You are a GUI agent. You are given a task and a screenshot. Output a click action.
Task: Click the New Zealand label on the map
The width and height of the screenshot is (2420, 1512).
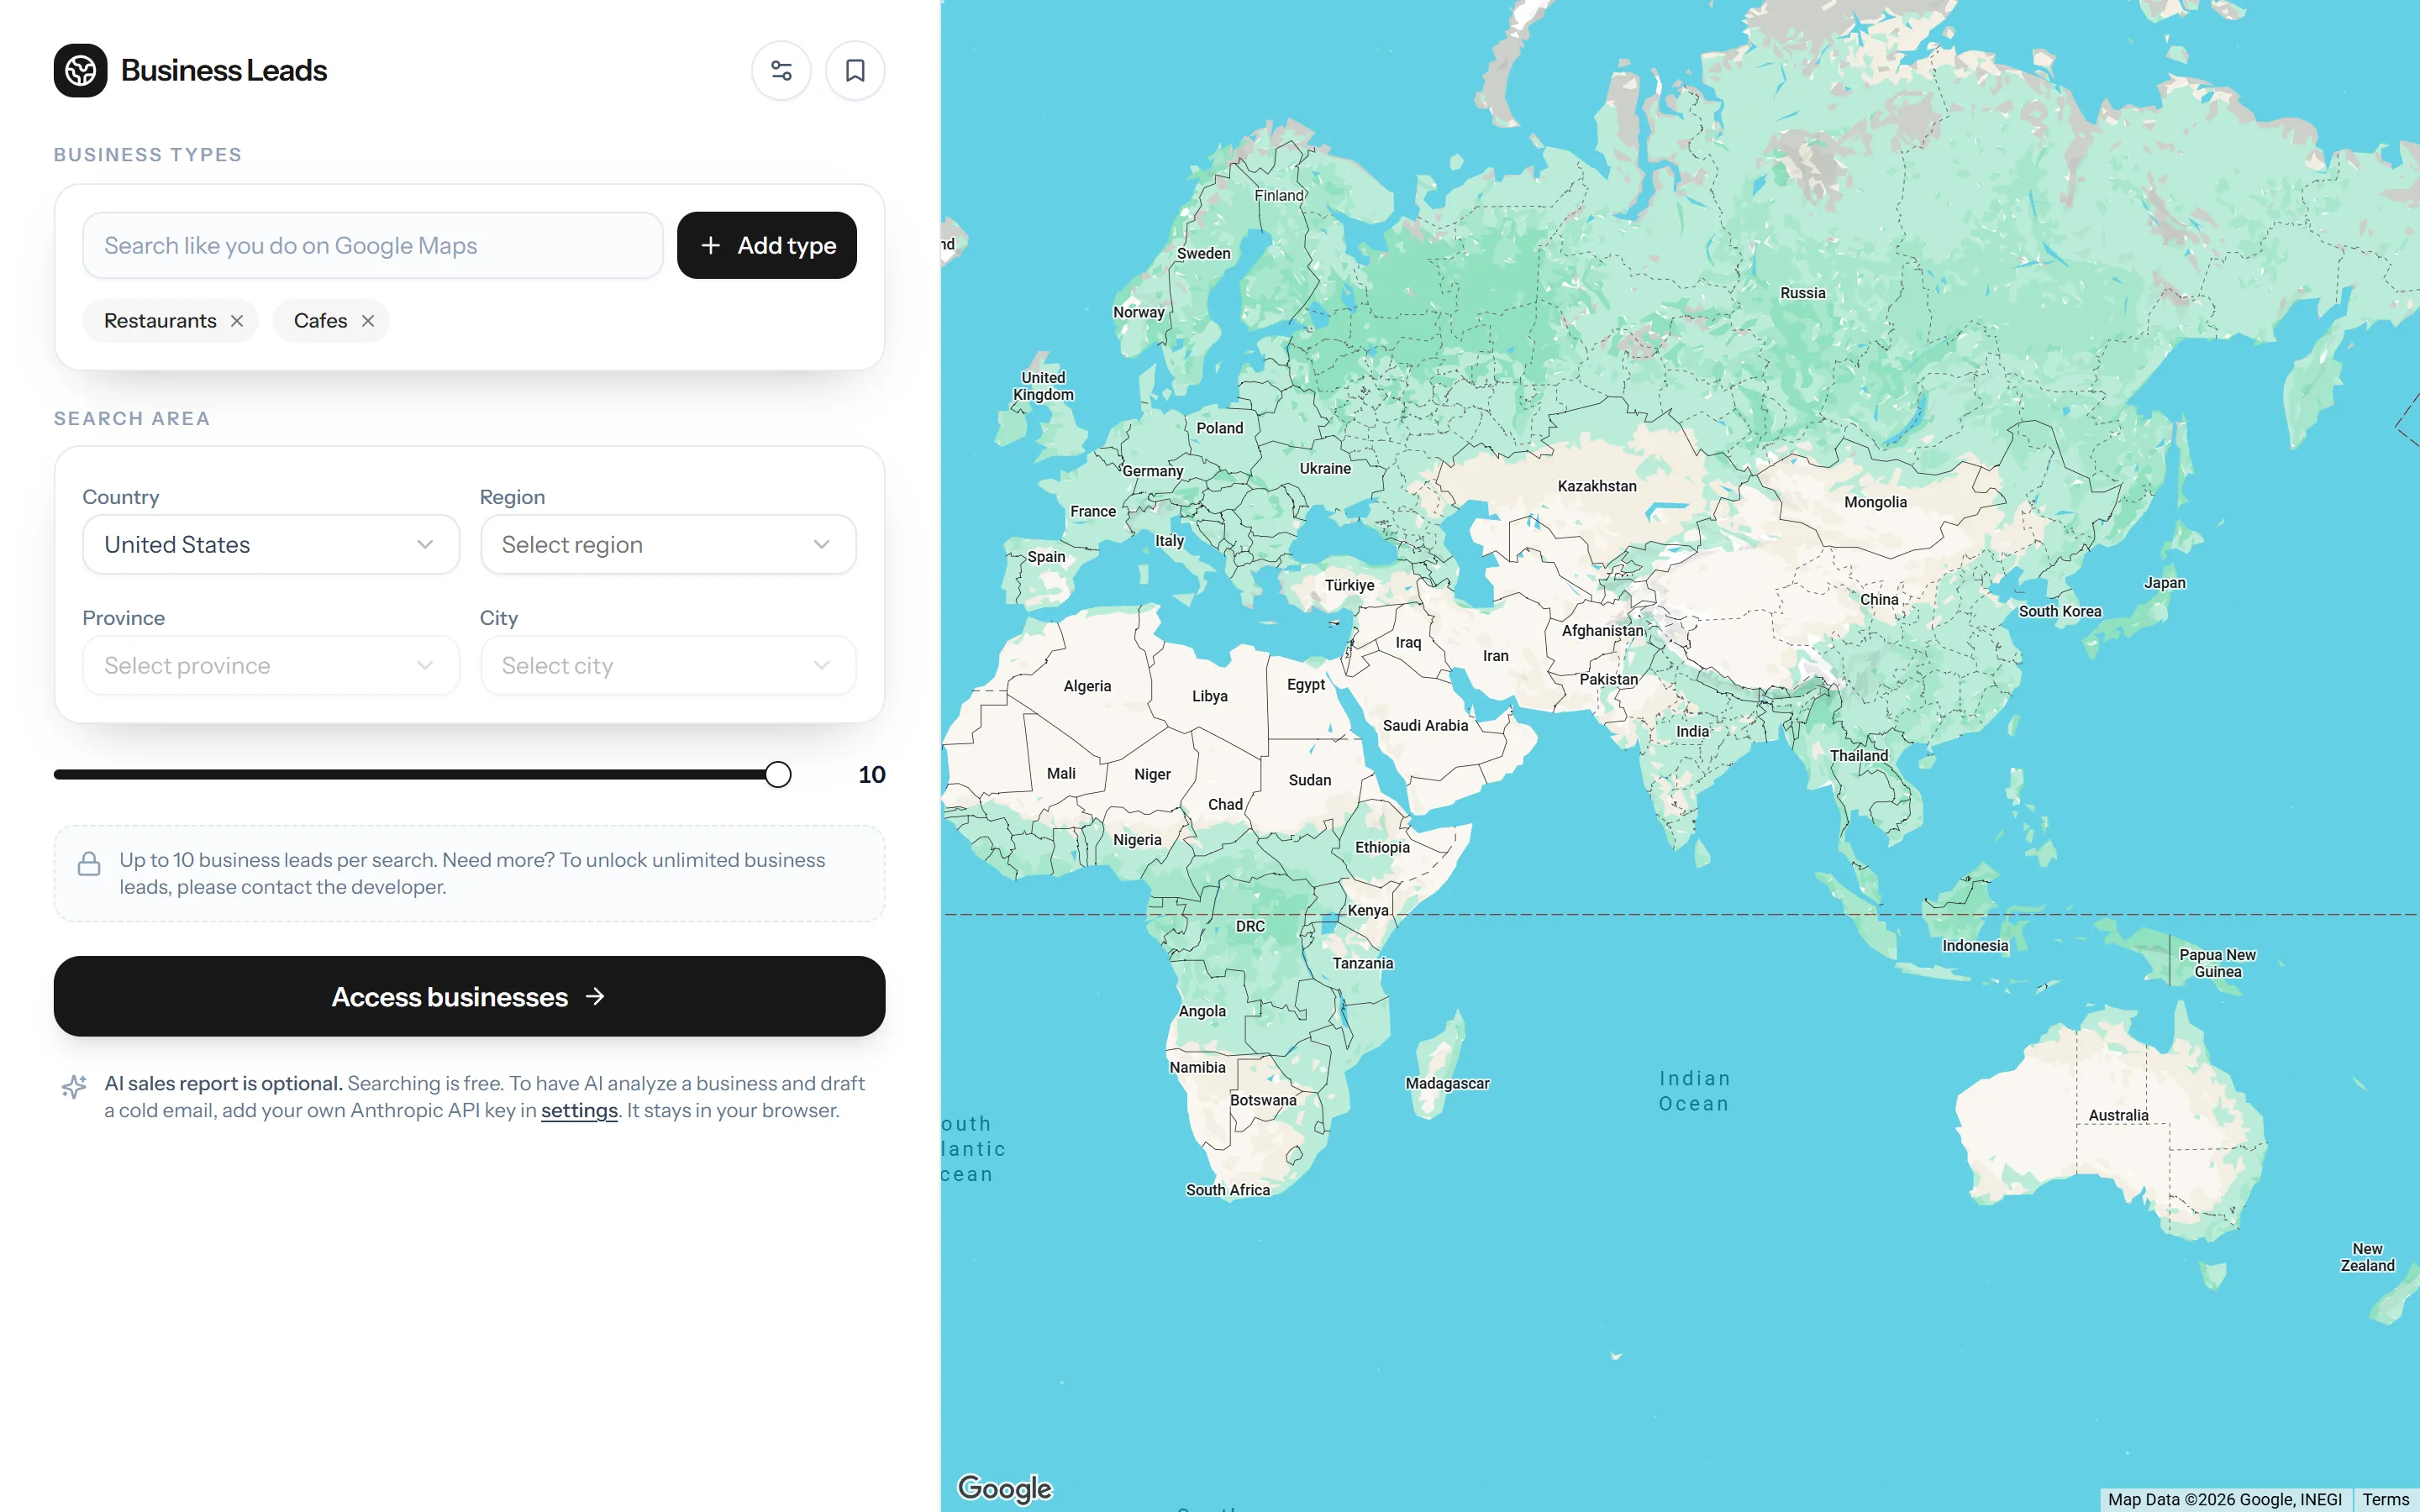pos(2367,1257)
